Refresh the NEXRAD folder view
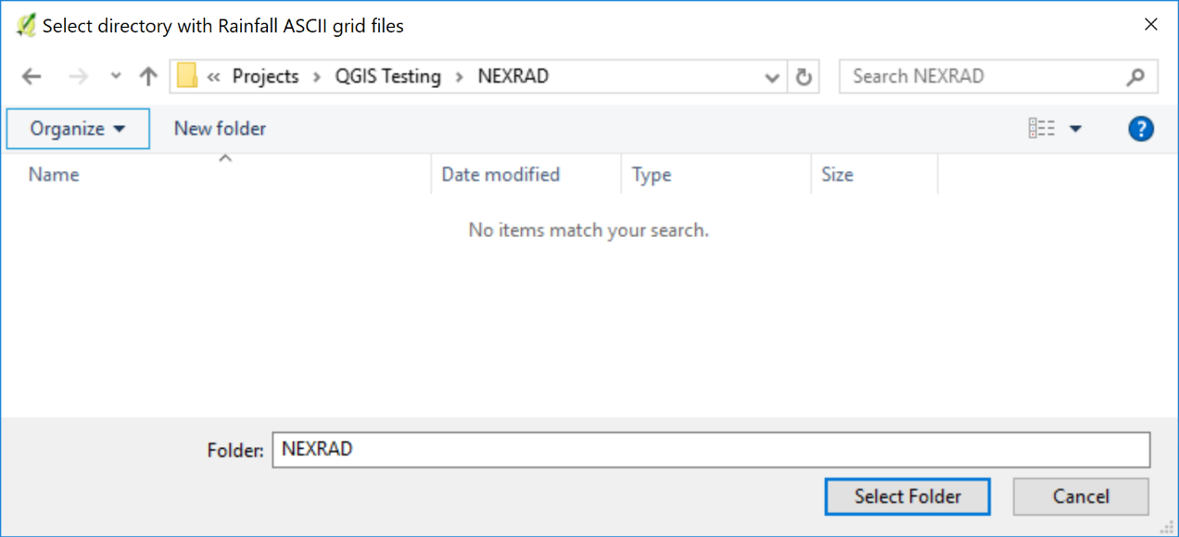Image resolution: width=1179 pixels, height=537 pixels. pyautogui.click(x=804, y=77)
